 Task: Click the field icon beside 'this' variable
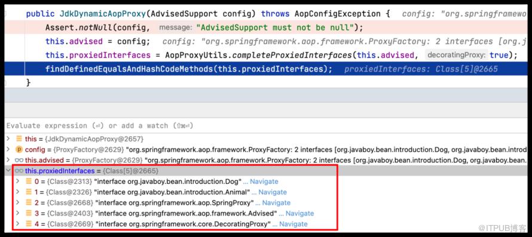click(x=19, y=138)
